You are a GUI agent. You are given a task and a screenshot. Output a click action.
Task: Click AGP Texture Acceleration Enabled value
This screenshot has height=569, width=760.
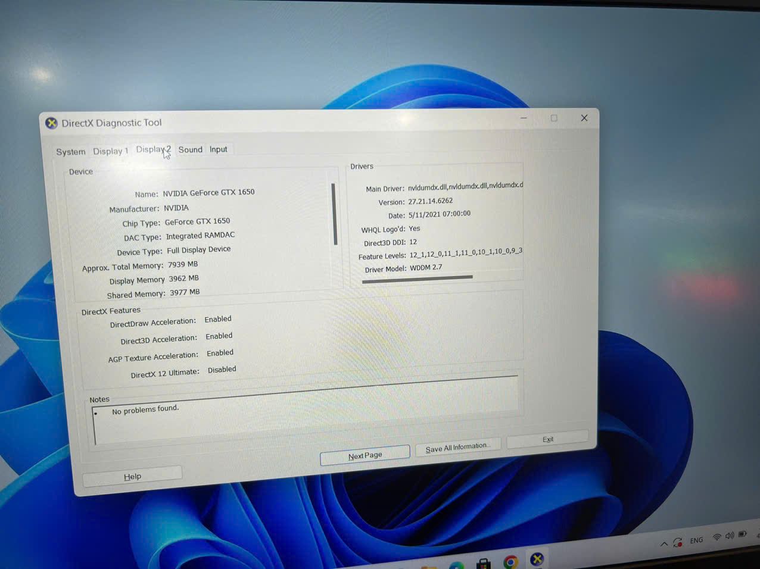(x=220, y=353)
